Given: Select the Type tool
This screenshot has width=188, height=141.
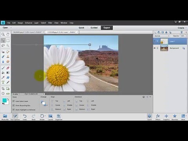Looking at the screenshot, I should [3, 82].
